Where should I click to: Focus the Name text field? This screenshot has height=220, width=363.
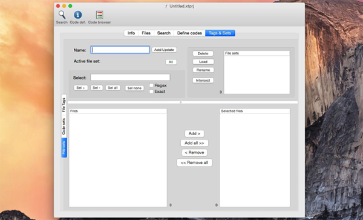pyautogui.click(x=120, y=50)
